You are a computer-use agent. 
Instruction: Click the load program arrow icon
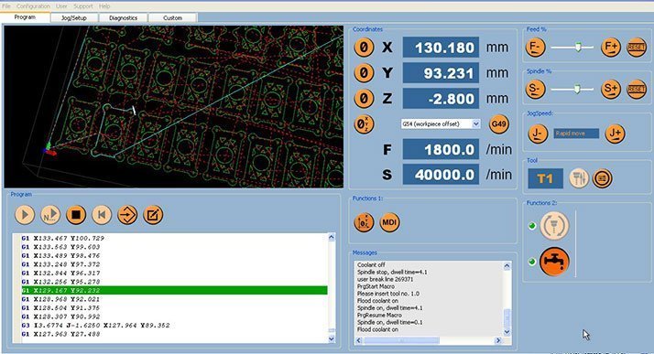[x=127, y=215]
